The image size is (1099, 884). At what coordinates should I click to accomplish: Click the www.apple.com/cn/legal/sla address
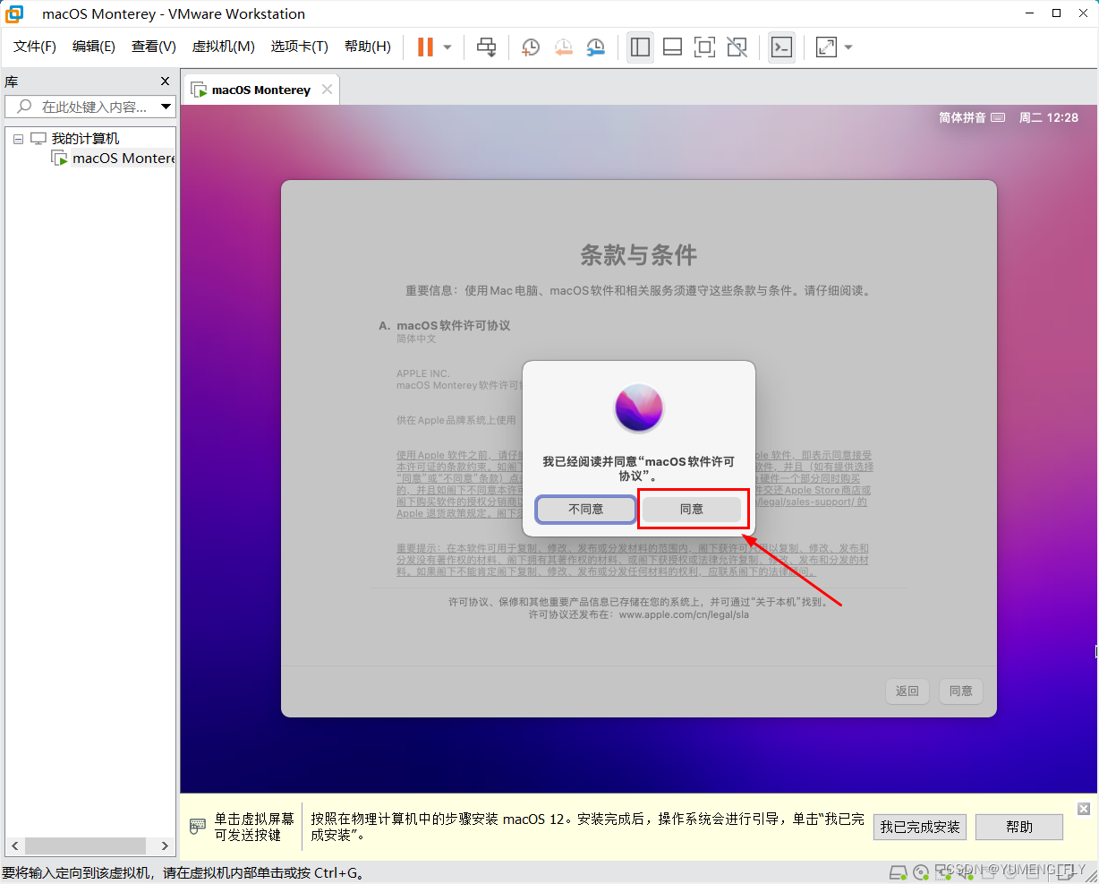[684, 614]
